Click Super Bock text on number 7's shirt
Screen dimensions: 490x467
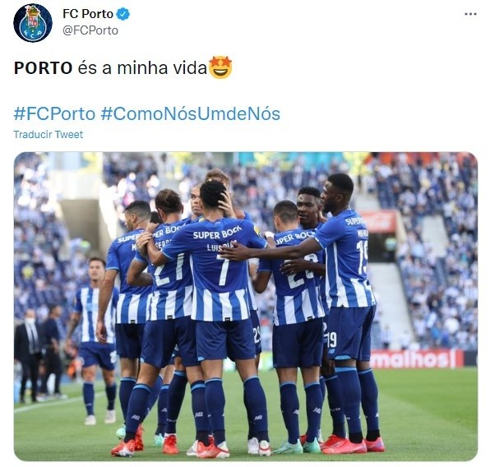[x=218, y=233]
